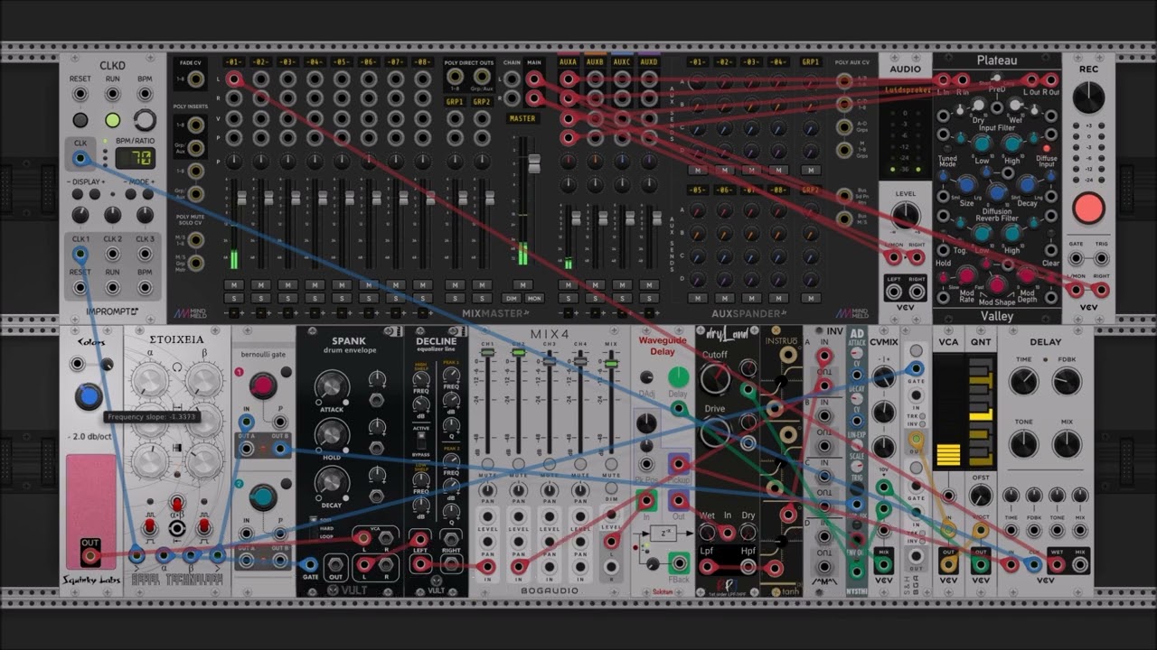
Task: Click the DELAY module TIME knob
Action: tap(1023, 381)
